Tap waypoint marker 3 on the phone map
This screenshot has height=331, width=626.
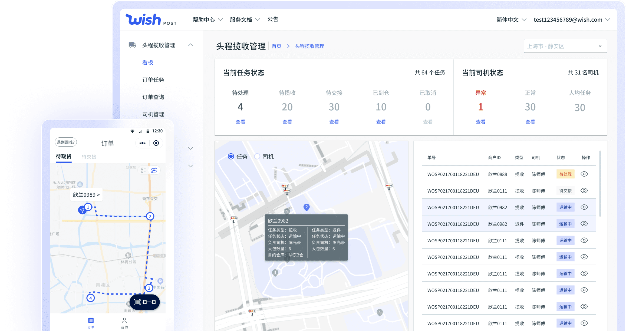(x=149, y=288)
